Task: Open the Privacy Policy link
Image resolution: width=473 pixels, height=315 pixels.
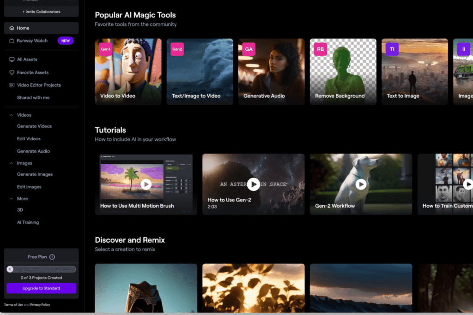Action: pos(40,305)
